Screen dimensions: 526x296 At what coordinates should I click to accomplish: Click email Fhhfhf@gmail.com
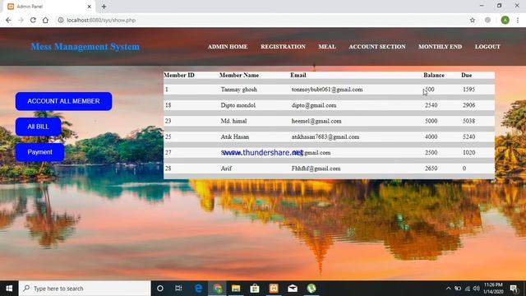click(x=316, y=169)
